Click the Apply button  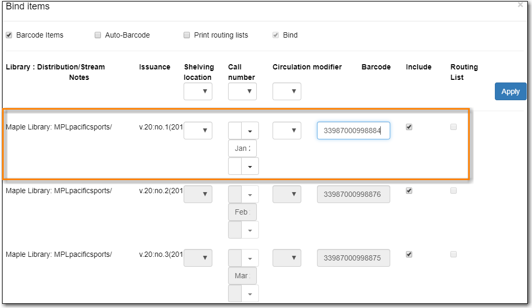coord(510,91)
